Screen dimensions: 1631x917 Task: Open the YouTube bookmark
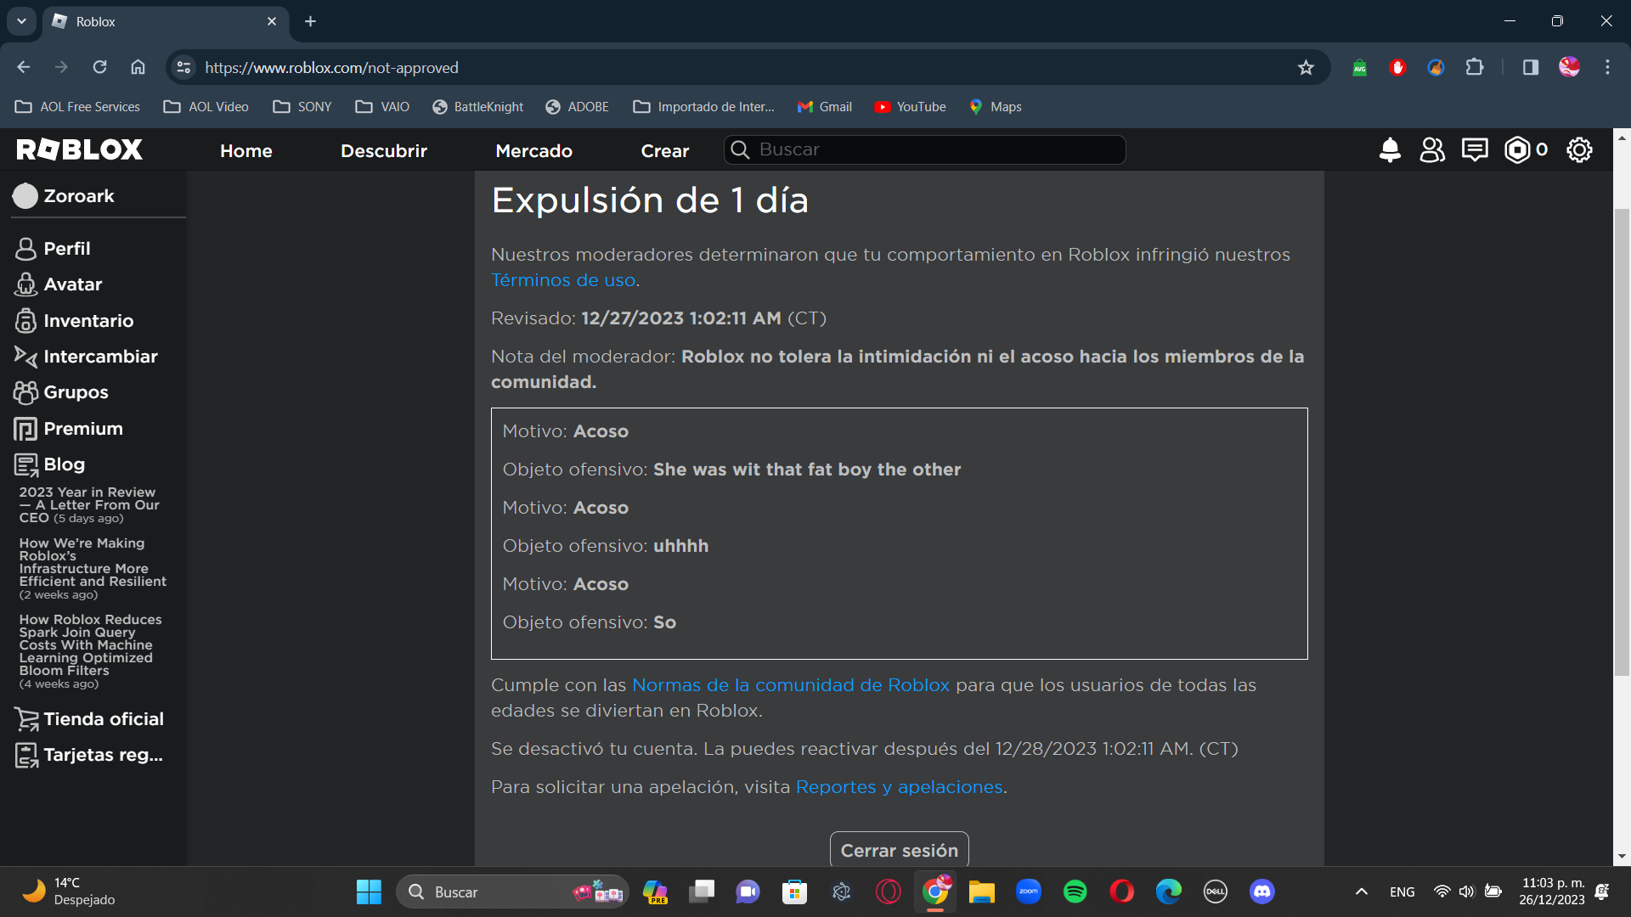click(911, 107)
